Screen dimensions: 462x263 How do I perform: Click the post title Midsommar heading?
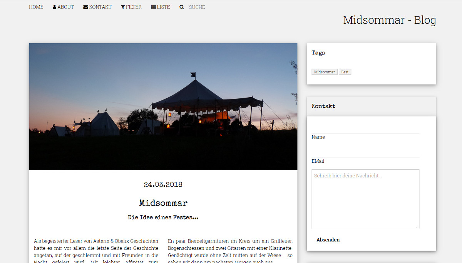click(163, 203)
